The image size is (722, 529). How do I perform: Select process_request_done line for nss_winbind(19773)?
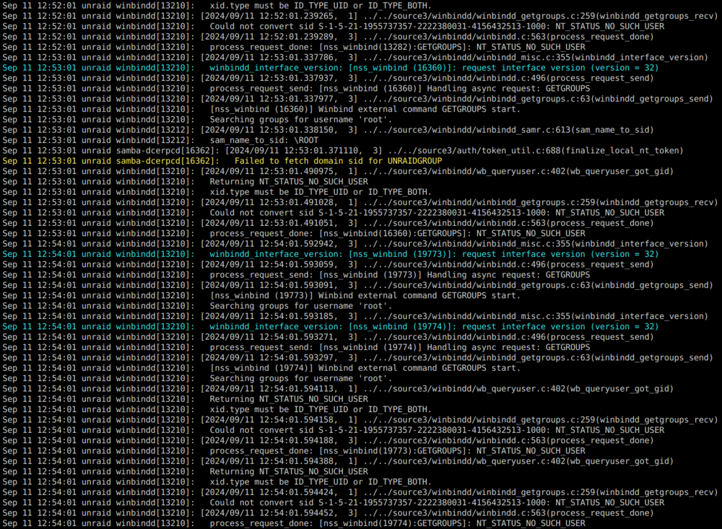[294, 451]
